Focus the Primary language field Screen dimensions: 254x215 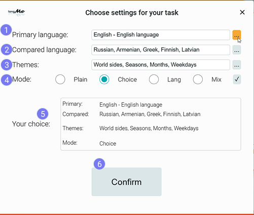pos(161,35)
